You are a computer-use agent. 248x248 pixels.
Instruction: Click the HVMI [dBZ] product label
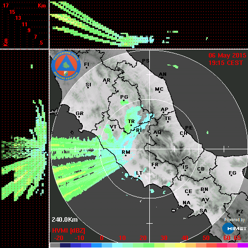pos(68,231)
